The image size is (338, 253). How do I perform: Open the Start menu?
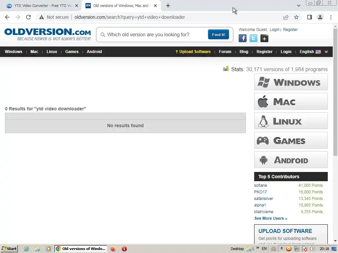(9, 249)
